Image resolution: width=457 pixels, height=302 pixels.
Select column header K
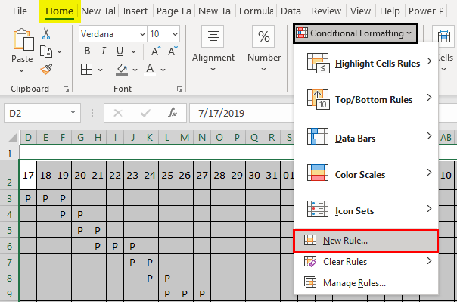point(150,137)
